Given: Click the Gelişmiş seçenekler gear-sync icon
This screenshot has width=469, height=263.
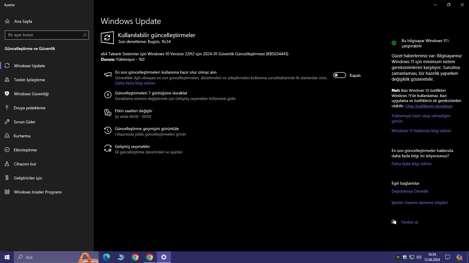Looking at the screenshot, I should coord(108,148).
